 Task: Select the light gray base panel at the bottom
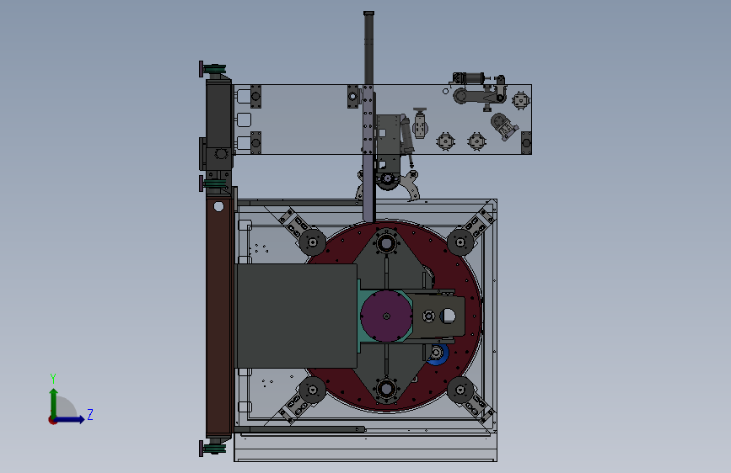coord(366,449)
